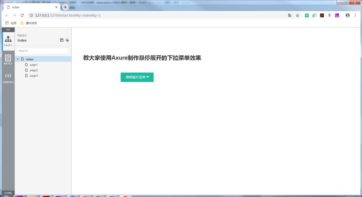The height and width of the screenshot is (197, 362).
Task: Open the Console panel
Action: click(8, 78)
